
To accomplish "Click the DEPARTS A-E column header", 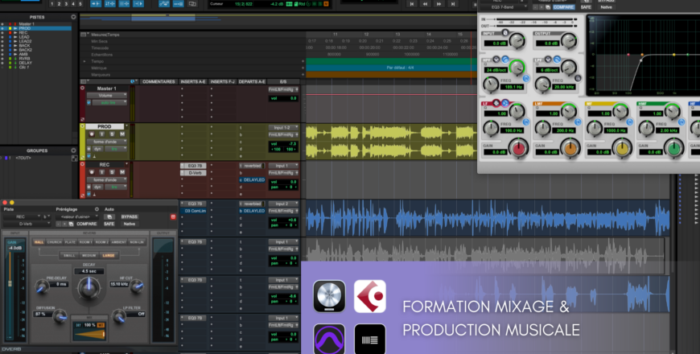I will coord(252,82).
